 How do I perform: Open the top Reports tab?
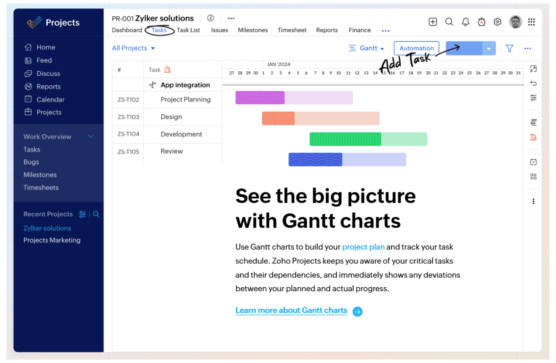click(x=327, y=30)
